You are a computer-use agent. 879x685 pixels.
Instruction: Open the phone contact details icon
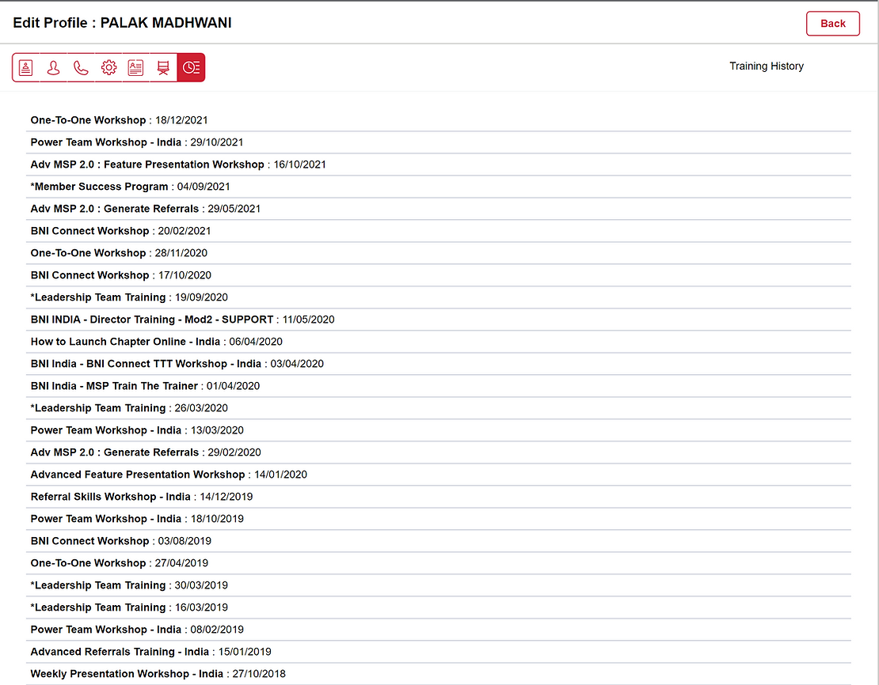(81, 68)
